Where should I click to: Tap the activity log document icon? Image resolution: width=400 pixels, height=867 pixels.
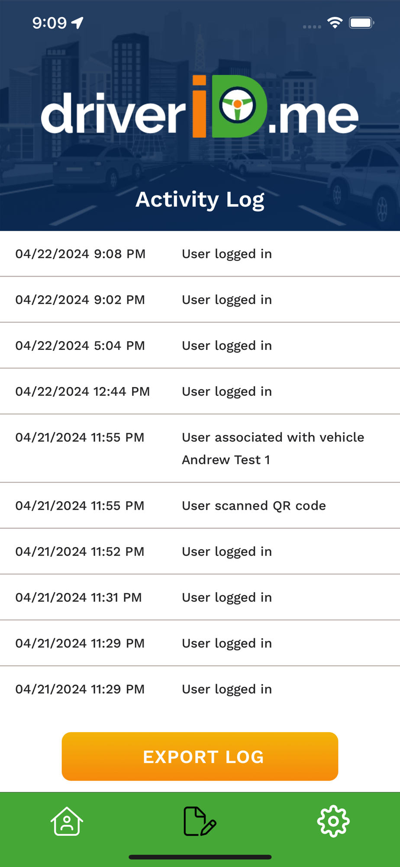tap(200, 821)
